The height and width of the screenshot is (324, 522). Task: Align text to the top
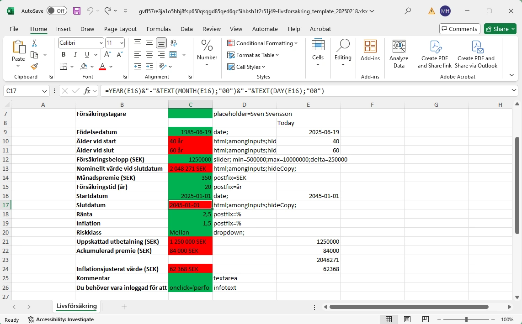pyautogui.click(x=138, y=43)
